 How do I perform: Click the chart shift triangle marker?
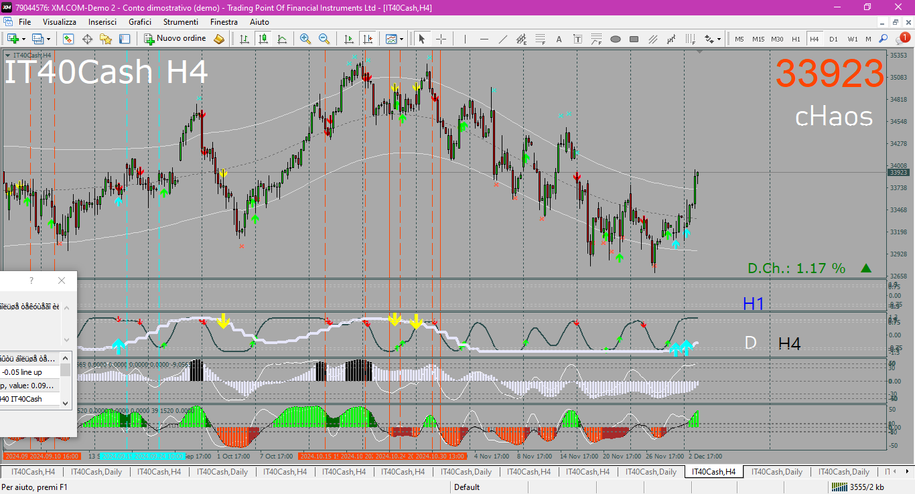[x=699, y=52]
